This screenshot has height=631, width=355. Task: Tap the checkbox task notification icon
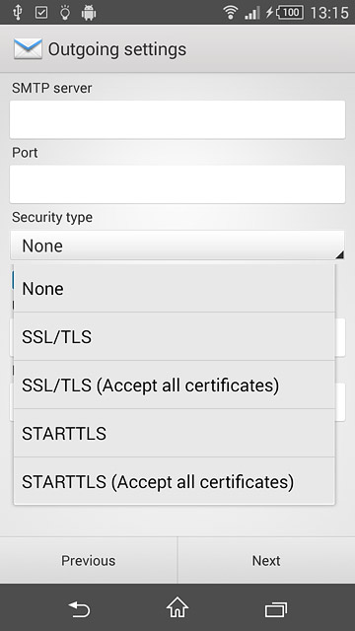41,13
